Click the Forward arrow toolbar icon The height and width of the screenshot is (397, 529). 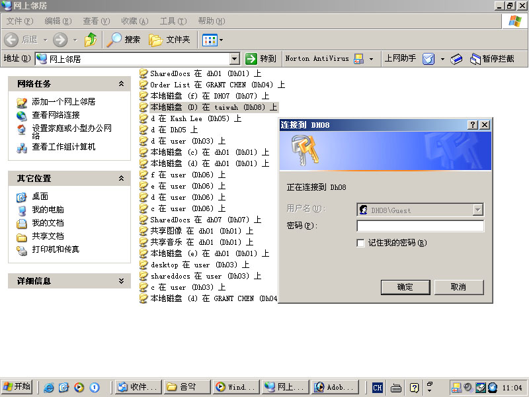[60, 40]
